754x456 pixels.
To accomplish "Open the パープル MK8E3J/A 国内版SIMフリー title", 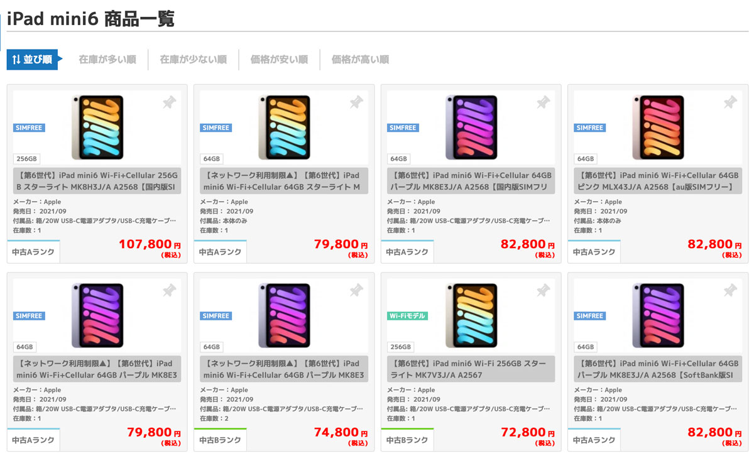I will point(471,181).
